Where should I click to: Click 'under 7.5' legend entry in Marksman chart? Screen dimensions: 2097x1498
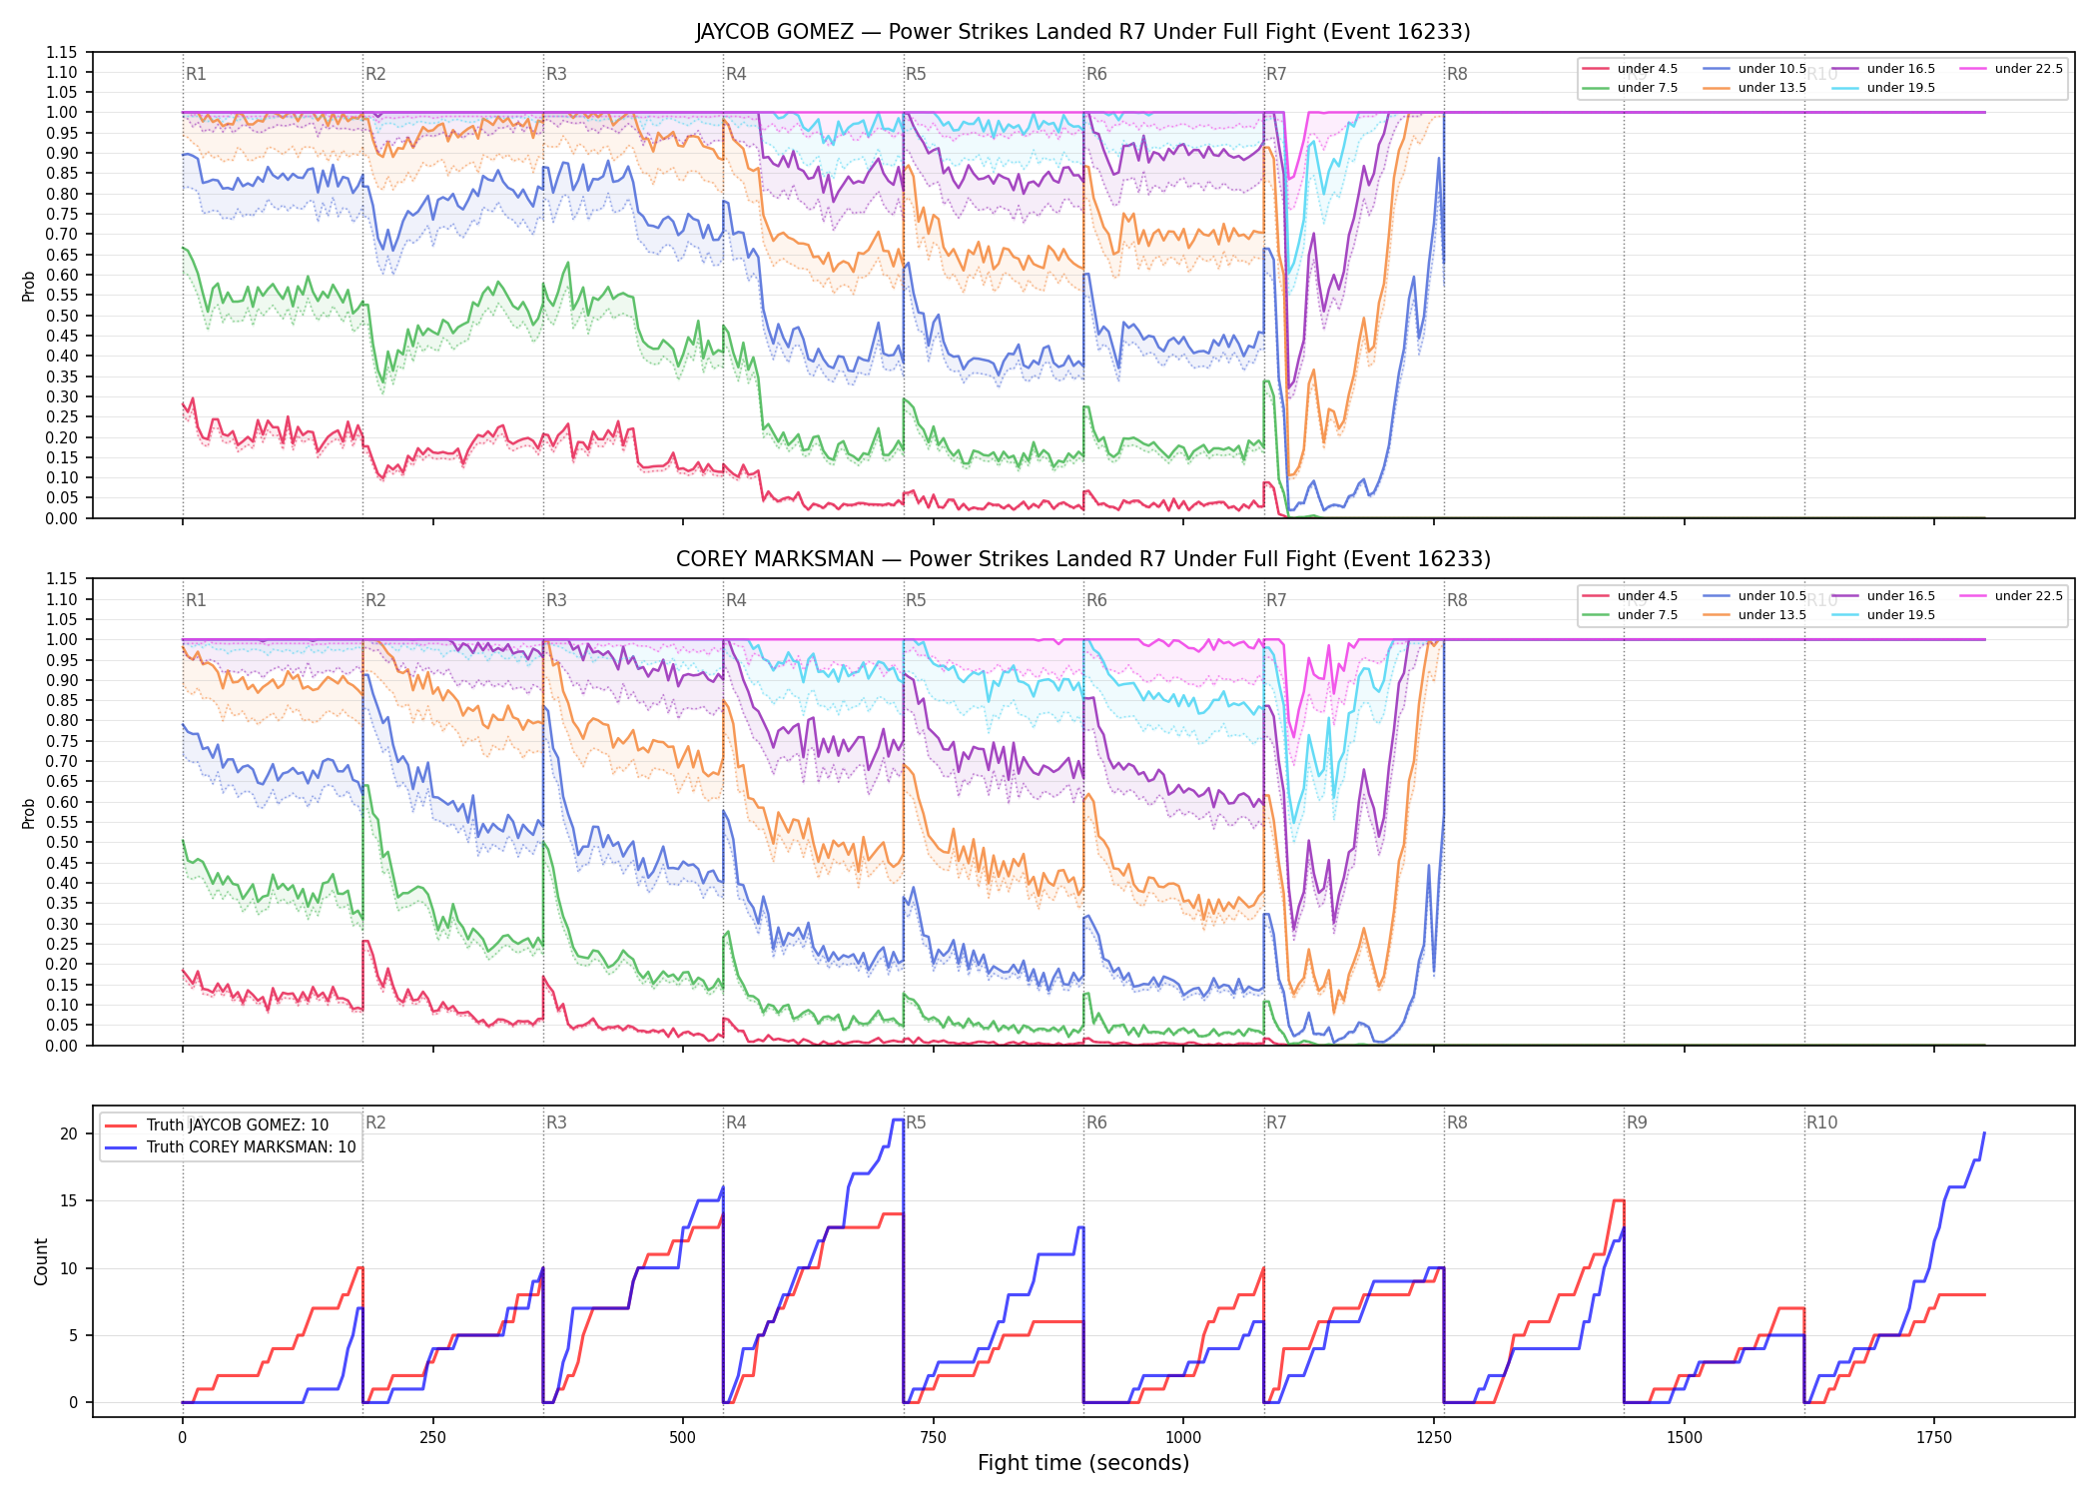tap(1630, 615)
